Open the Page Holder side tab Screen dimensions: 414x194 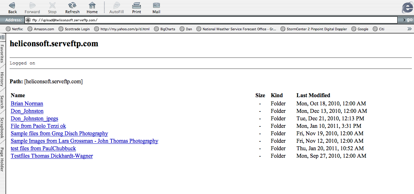tap(2, 159)
